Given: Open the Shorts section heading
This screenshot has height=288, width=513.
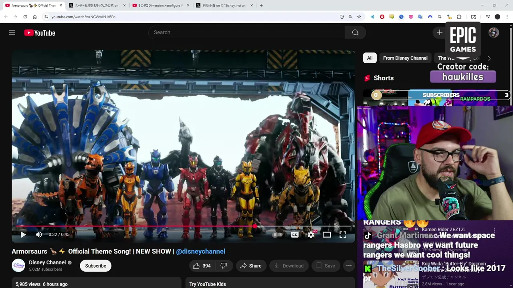Looking at the screenshot, I should point(384,78).
